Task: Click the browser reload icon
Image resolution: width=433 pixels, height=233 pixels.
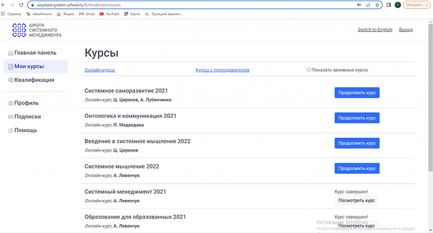Action: coord(21,5)
